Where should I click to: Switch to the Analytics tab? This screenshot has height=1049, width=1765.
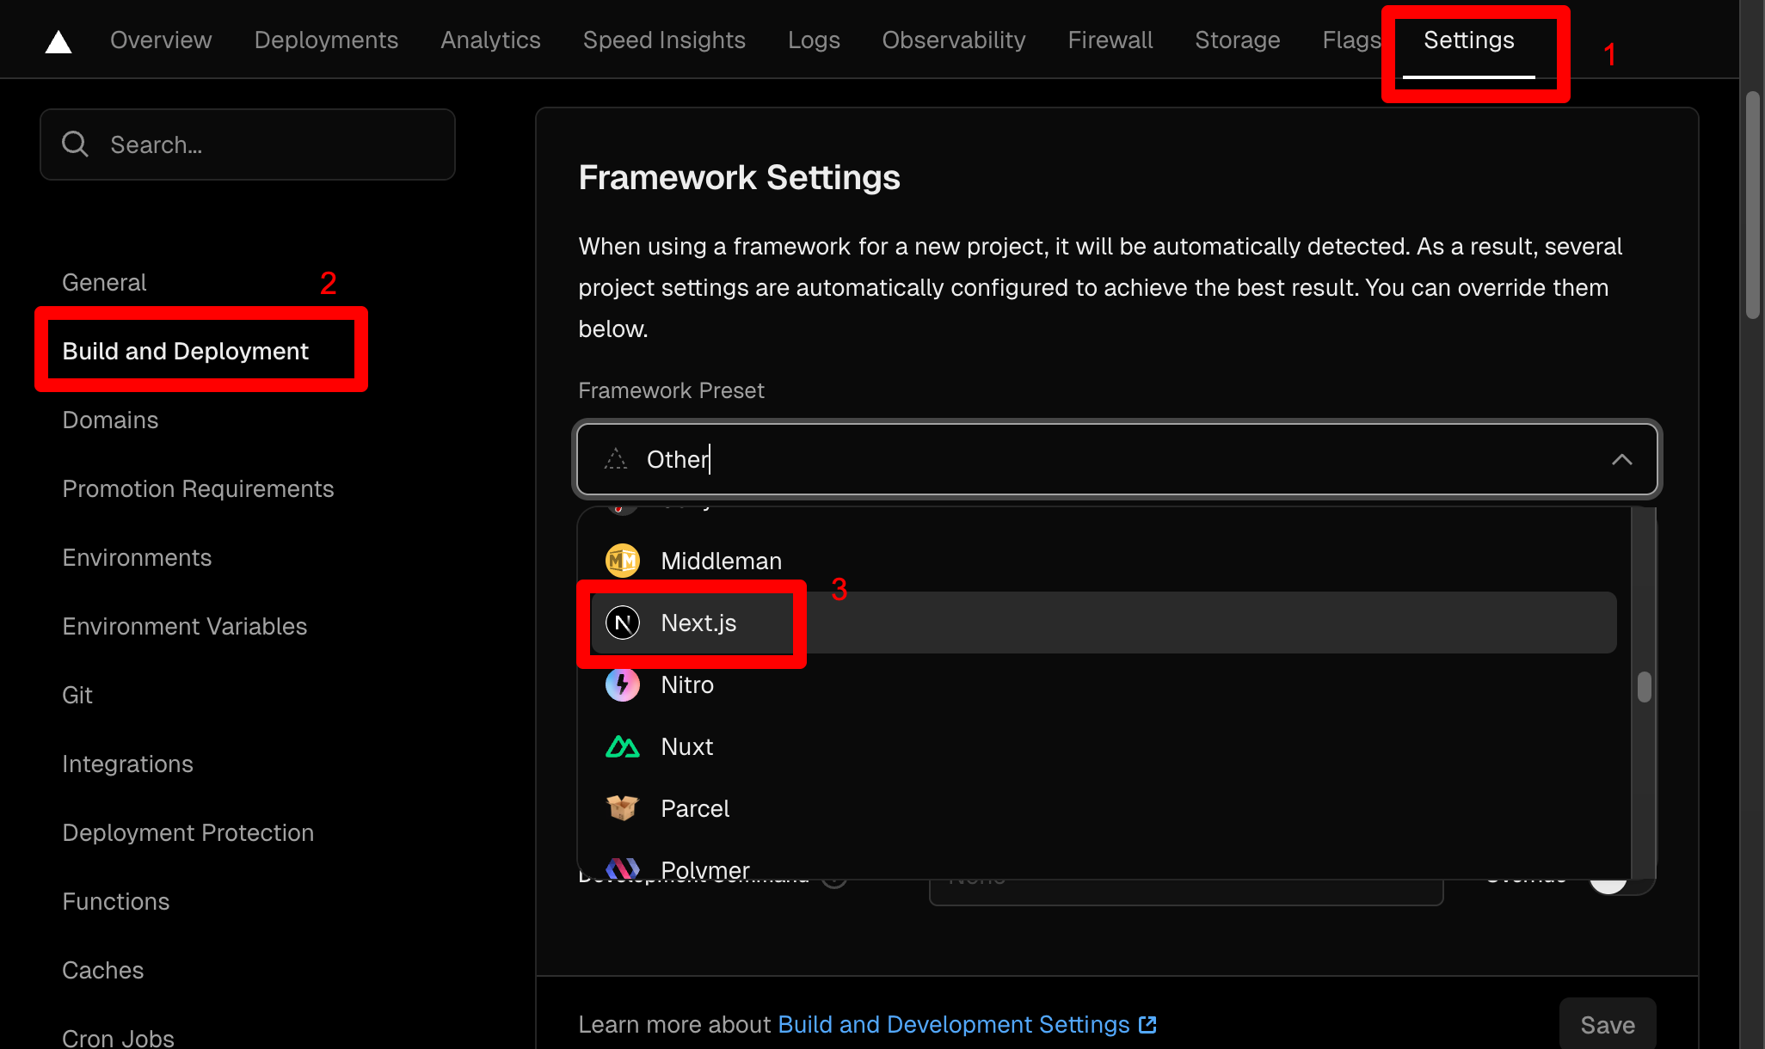click(490, 40)
